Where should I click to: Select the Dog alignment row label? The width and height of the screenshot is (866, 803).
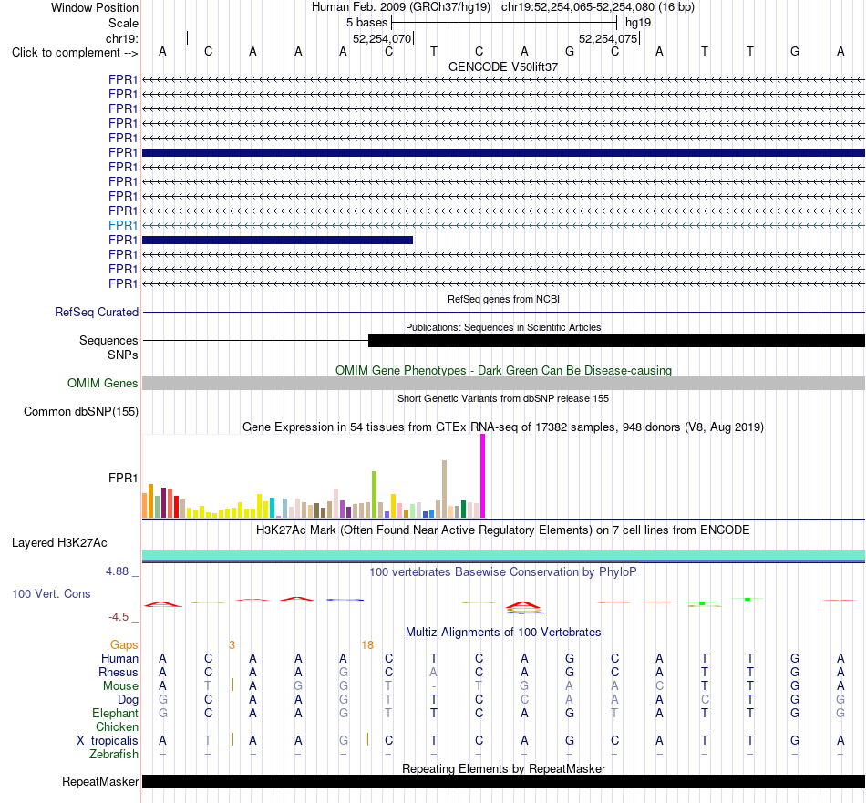pyautogui.click(x=128, y=700)
